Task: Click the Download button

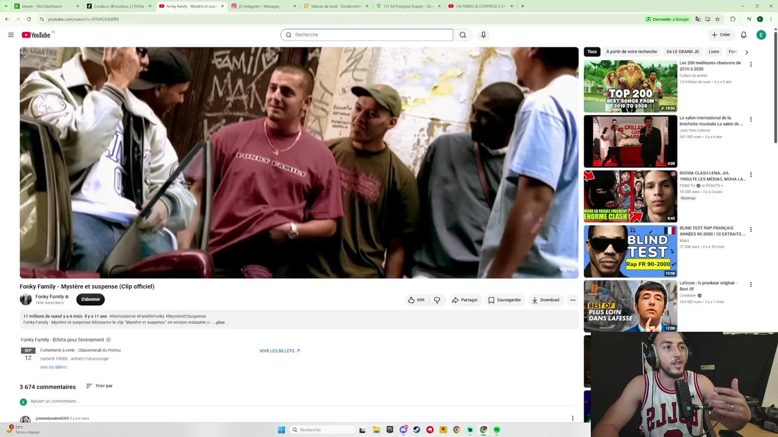Action: [545, 300]
